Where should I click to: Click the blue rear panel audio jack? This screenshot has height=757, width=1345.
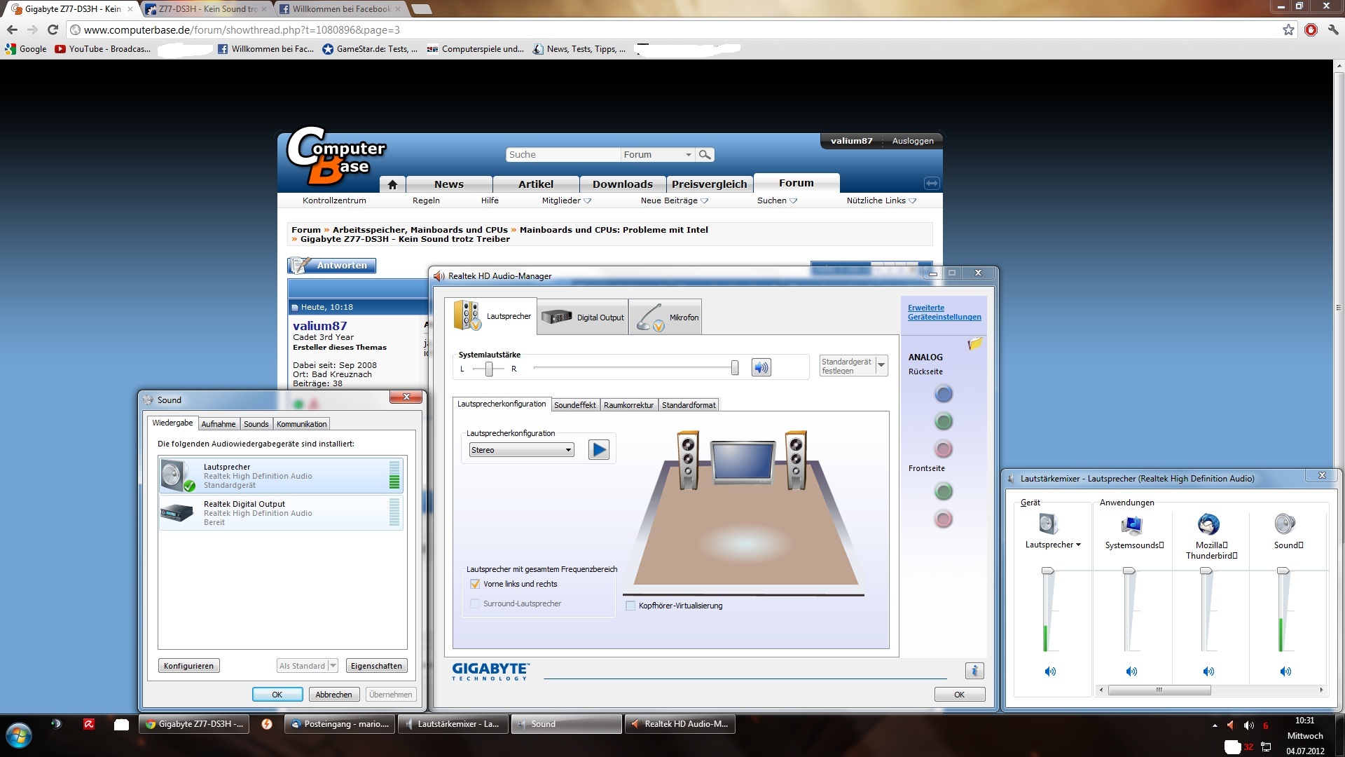click(x=943, y=394)
